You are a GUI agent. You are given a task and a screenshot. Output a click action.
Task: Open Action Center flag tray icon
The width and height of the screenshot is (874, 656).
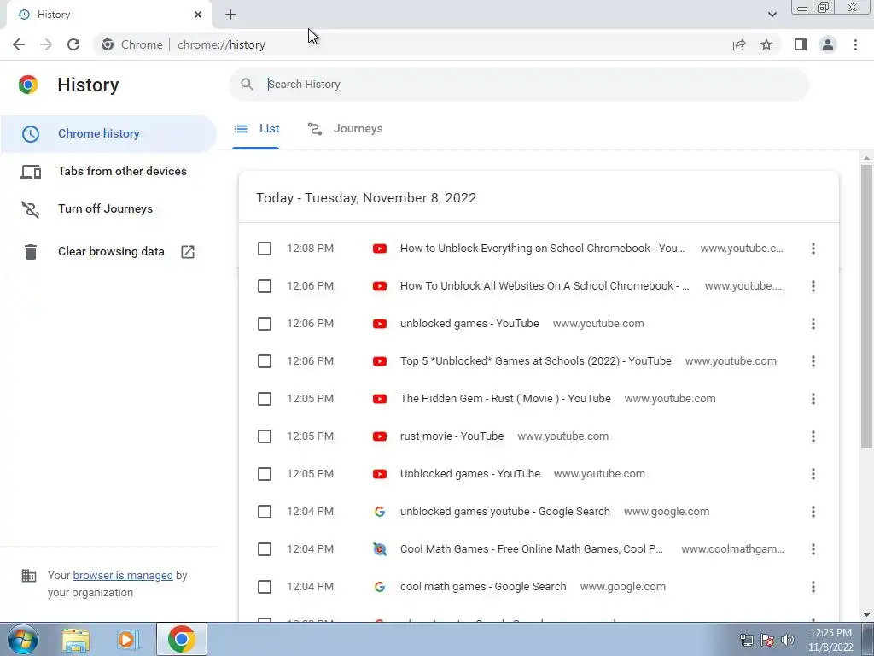tap(767, 640)
